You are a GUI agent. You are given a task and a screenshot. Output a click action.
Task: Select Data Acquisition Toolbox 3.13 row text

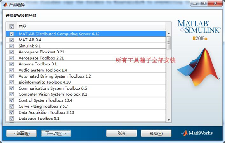(46, 112)
